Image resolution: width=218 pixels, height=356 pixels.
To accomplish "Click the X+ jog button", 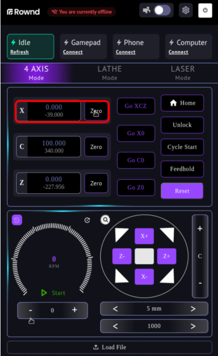I will tap(144, 236).
